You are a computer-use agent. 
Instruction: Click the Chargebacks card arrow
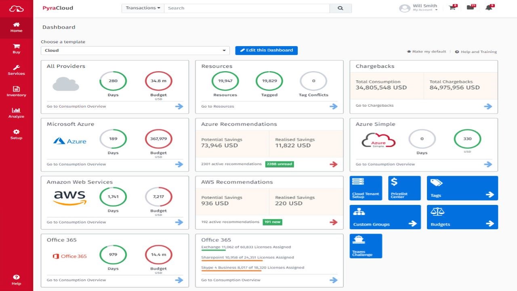488,106
